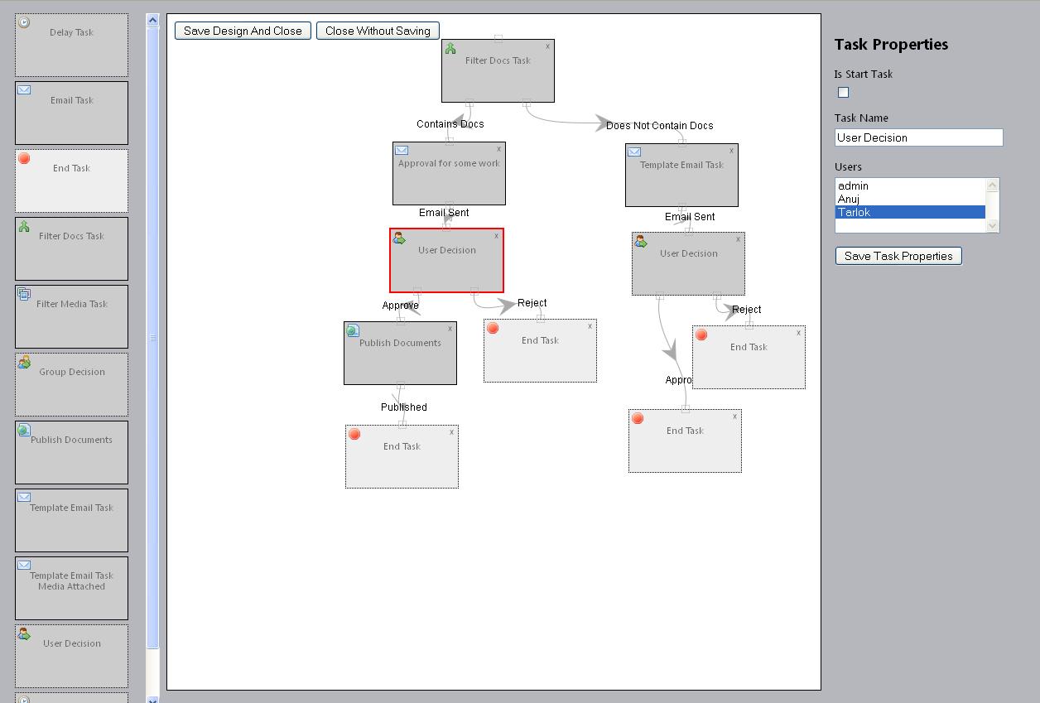This screenshot has height=703, width=1040.
Task: Delete the red-outlined User Decision node via x
Action: 497,236
